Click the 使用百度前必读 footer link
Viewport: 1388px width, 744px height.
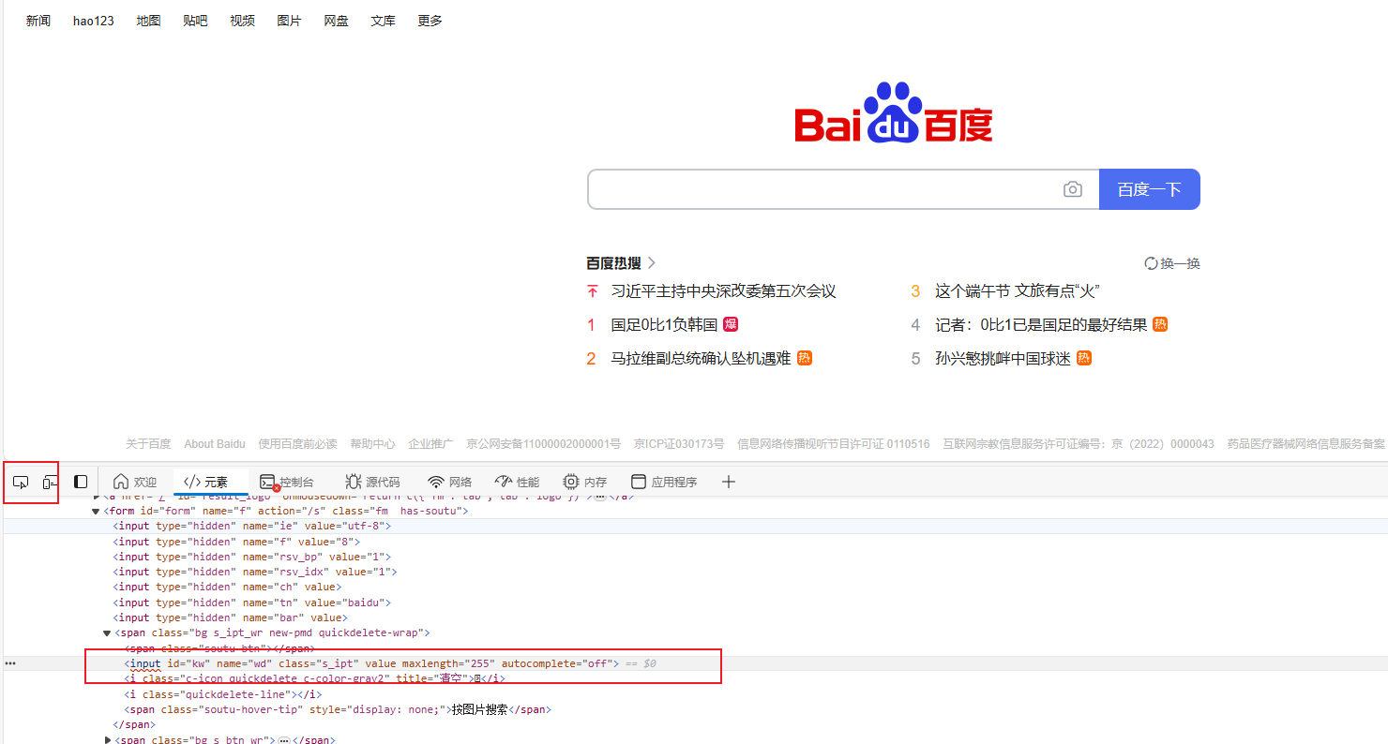click(x=297, y=444)
